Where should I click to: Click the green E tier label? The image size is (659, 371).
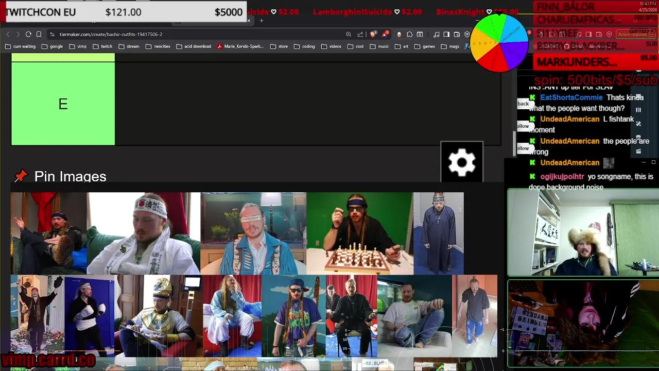pyautogui.click(x=63, y=104)
